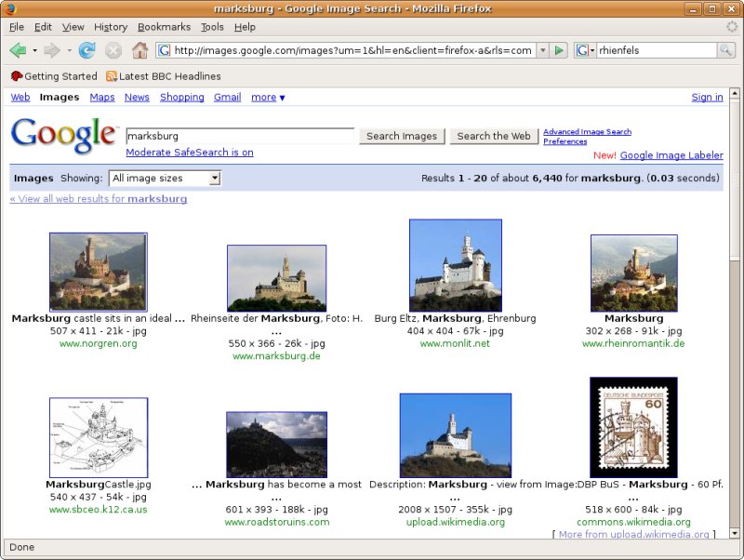
Task: Click in the Google search field containing marksburg
Action: (240, 136)
